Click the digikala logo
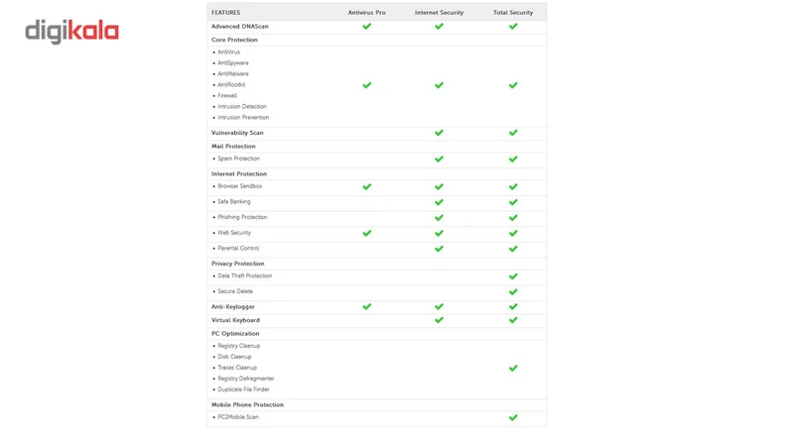 click(71, 32)
